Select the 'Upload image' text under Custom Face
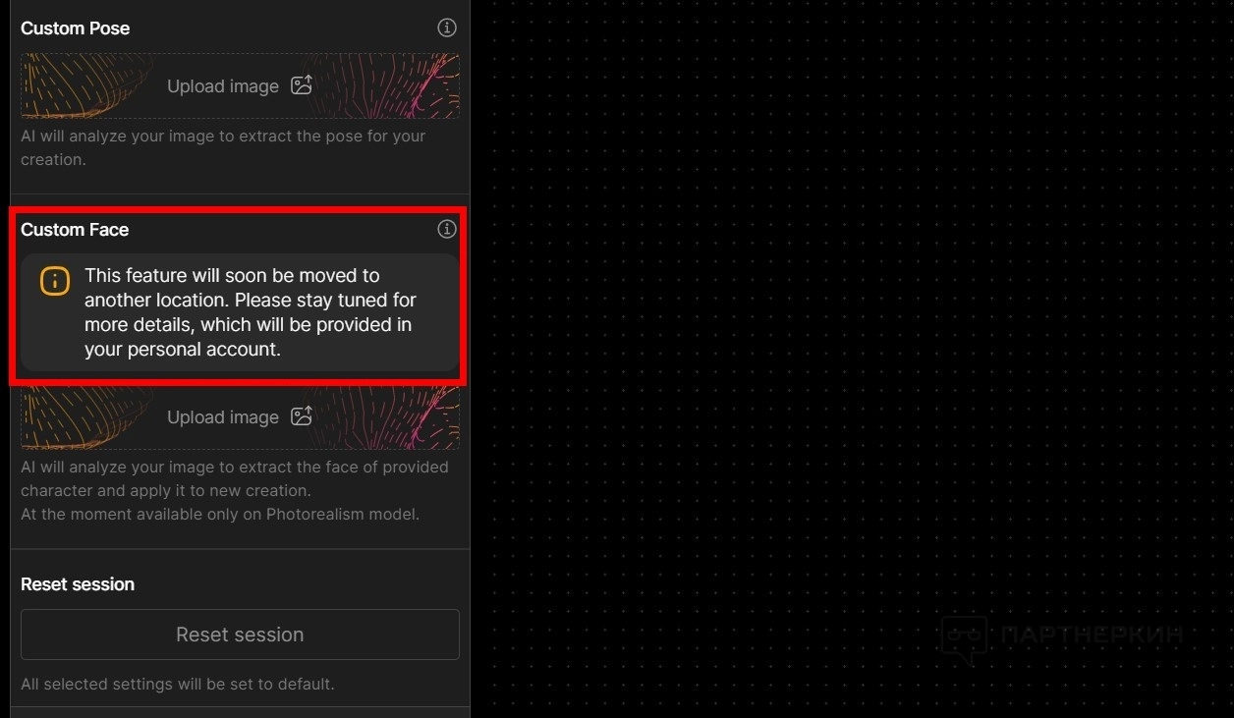The width and height of the screenshot is (1234, 718). click(x=223, y=417)
